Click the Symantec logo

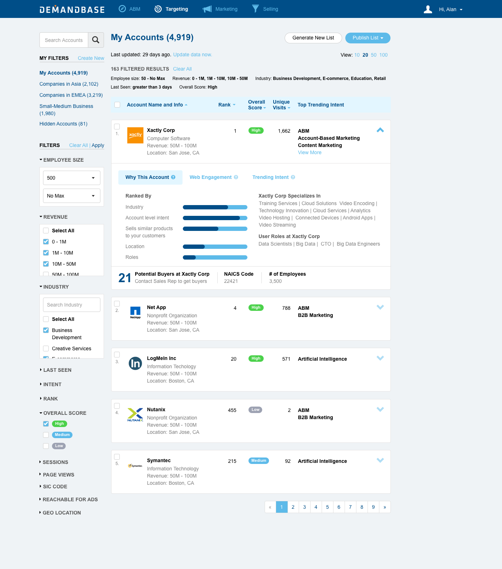point(135,466)
